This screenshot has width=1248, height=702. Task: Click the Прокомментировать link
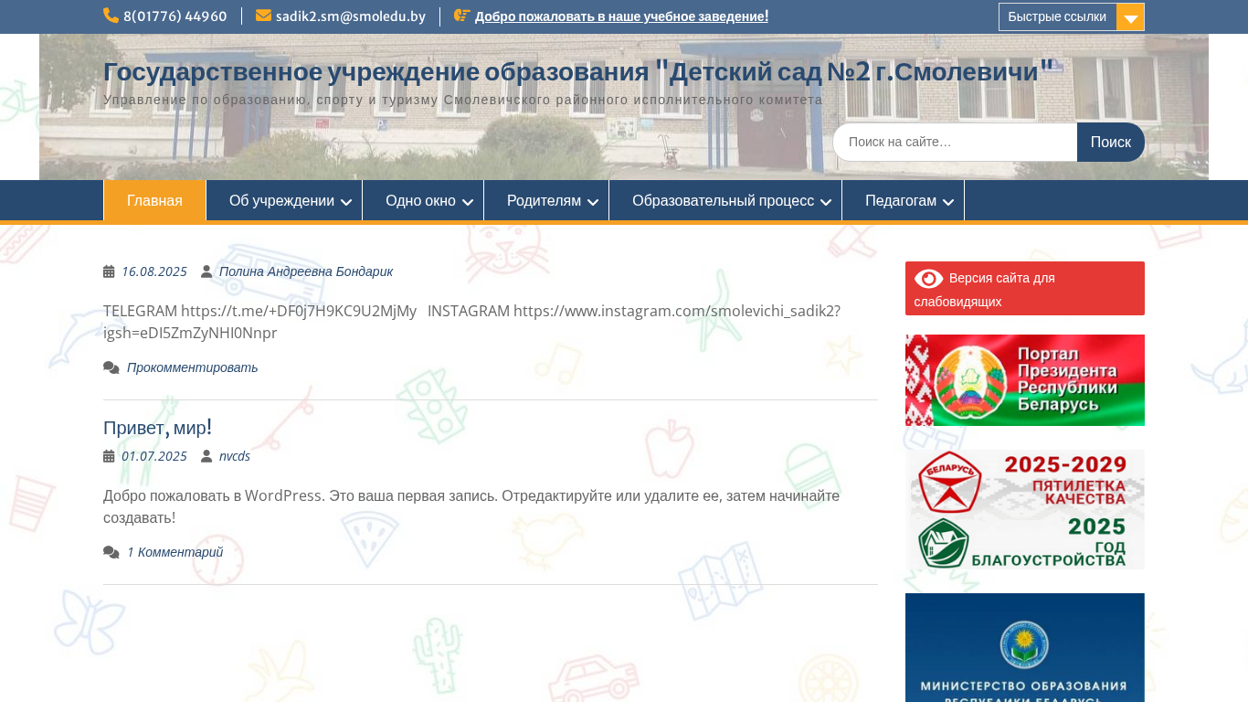click(193, 367)
